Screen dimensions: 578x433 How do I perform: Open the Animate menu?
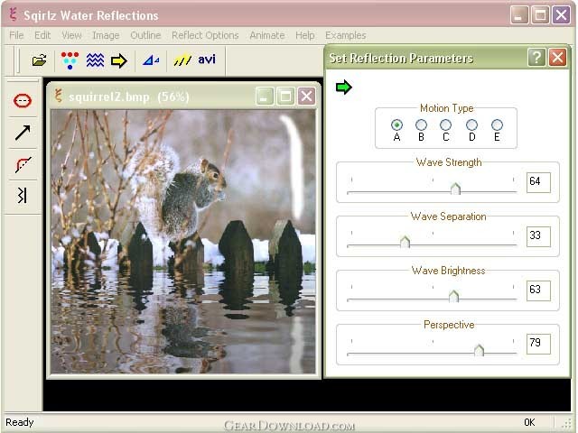tap(267, 35)
